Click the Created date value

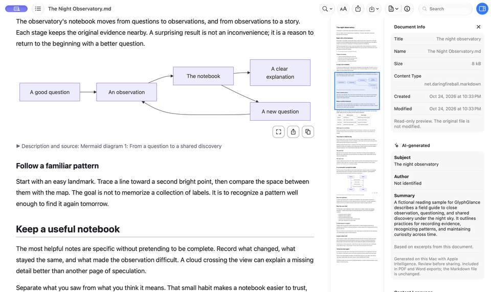455,96
